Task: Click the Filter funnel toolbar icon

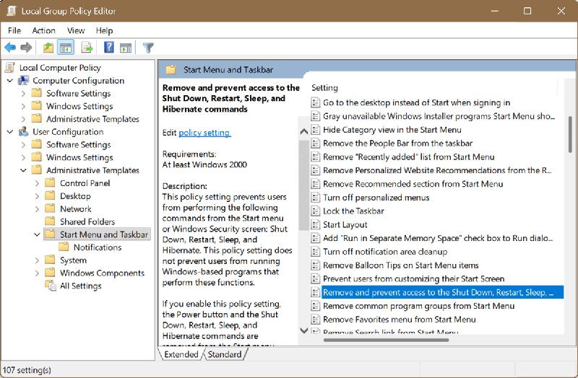Action: [148, 48]
